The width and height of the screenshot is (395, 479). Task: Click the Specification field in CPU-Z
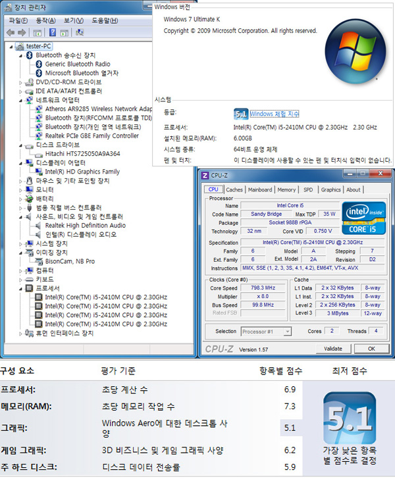tap(313, 242)
